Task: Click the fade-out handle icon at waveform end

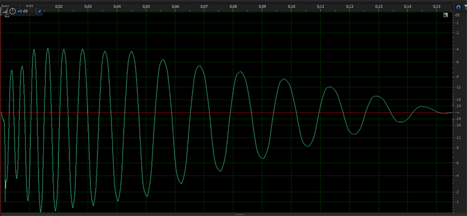Action: point(445,15)
